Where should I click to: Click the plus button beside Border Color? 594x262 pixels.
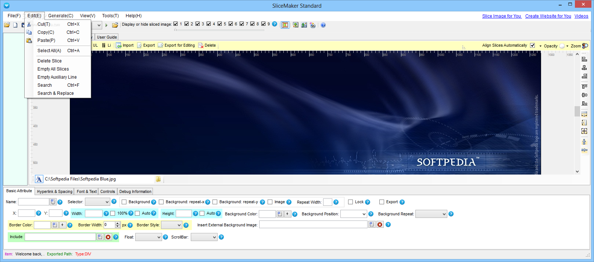coord(62,225)
